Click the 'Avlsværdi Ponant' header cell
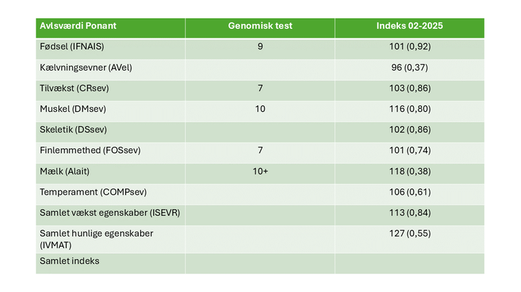 (x=77, y=26)
